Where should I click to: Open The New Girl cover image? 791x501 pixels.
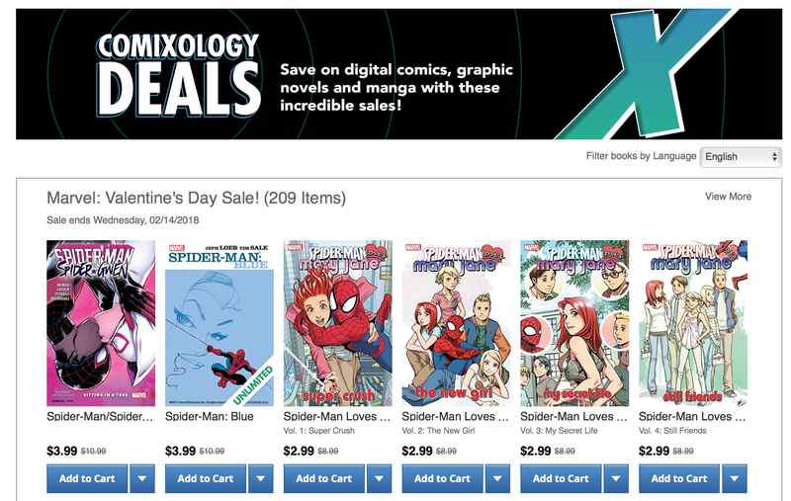point(456,323)
